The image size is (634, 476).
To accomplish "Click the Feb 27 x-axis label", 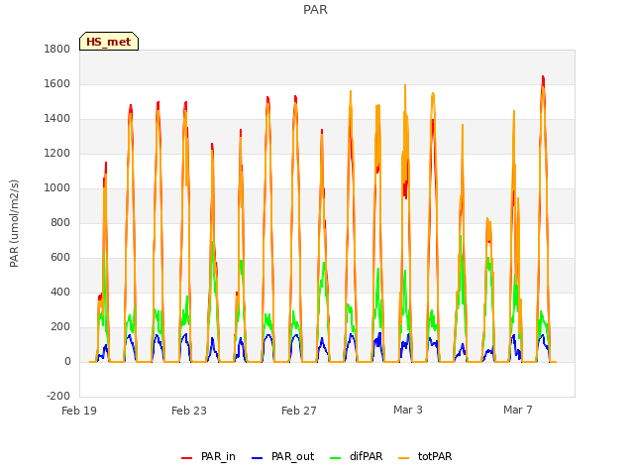I will (299, 411).
